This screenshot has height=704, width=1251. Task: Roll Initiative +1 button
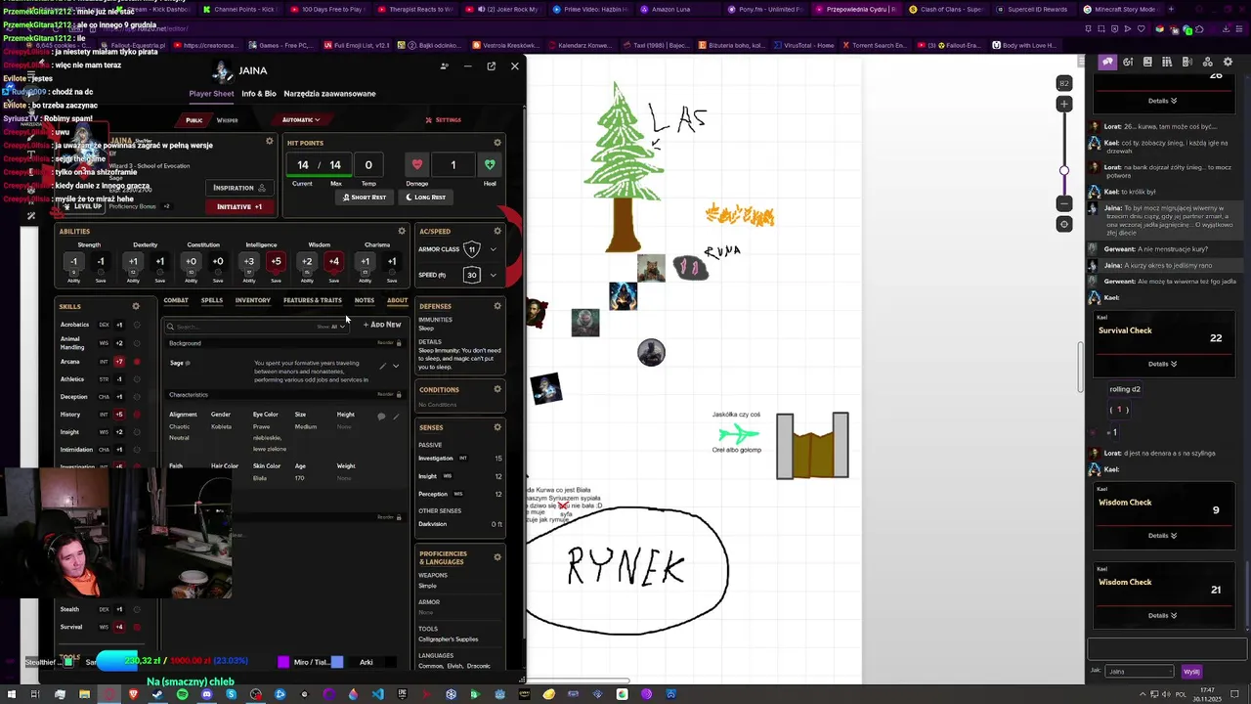(239, 206)
